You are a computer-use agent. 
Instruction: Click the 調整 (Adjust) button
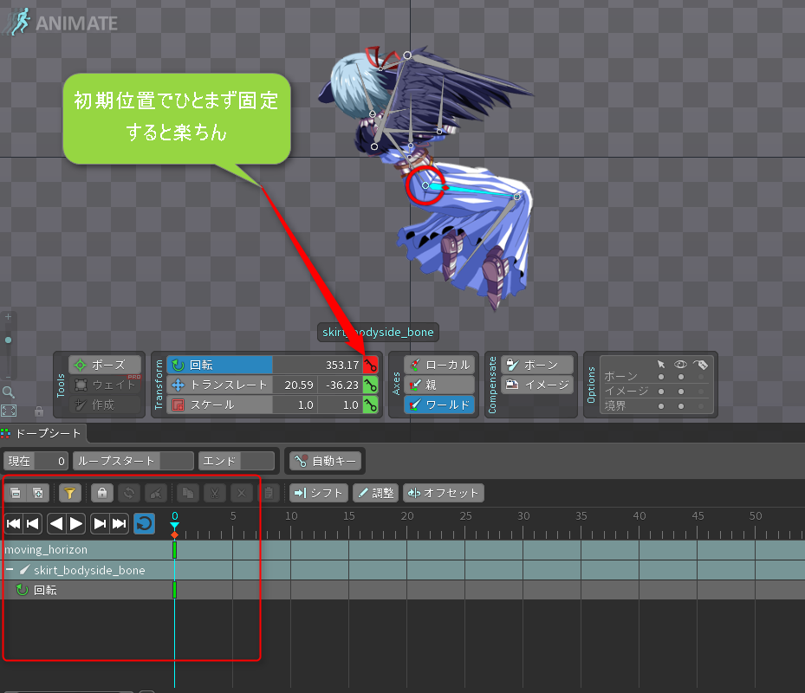pyautogui.click(x=376, y=493)
